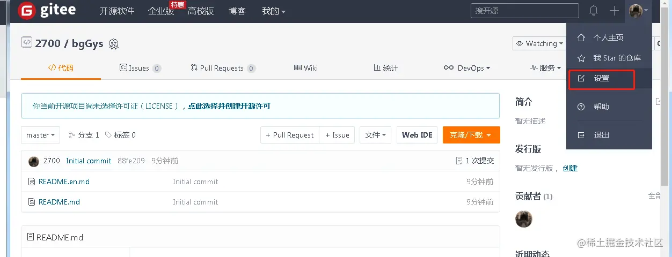Click the edit icon next to 简介
This screenshot has width=672, height=257.
(659, 102)
